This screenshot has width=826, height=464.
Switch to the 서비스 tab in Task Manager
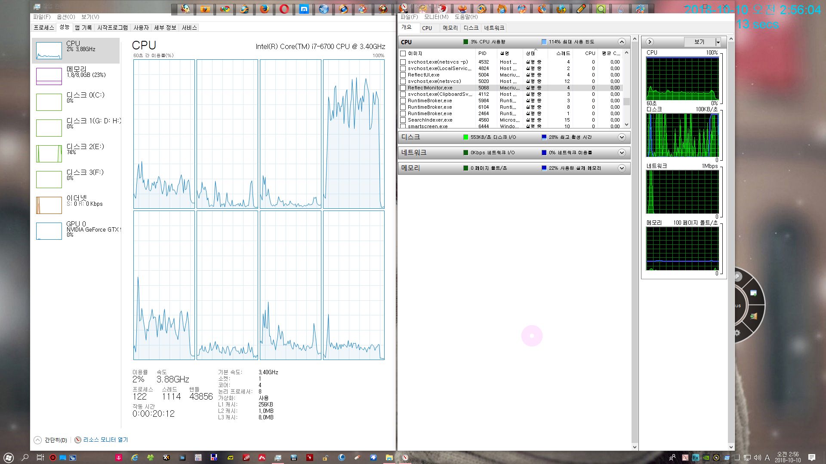click(x=189, y=27)
